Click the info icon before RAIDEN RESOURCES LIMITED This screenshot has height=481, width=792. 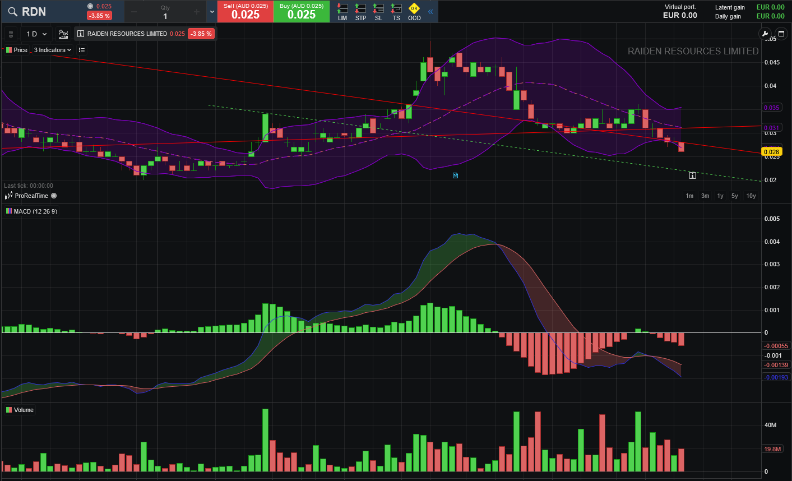(x=81, y=34)
